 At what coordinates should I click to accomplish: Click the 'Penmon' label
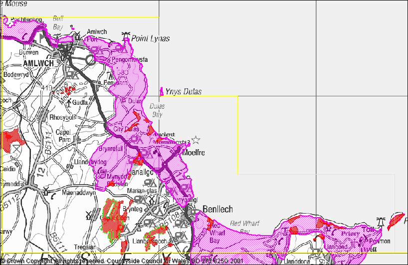(x=380, y=242)
